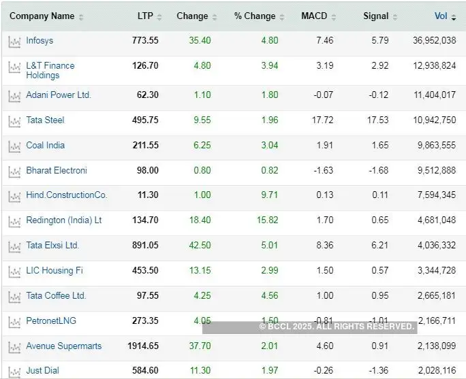The image size is (466, 379).
Task: Select Hind.ConstructionCo. % change 9.71
Action: tap(270, 195)
